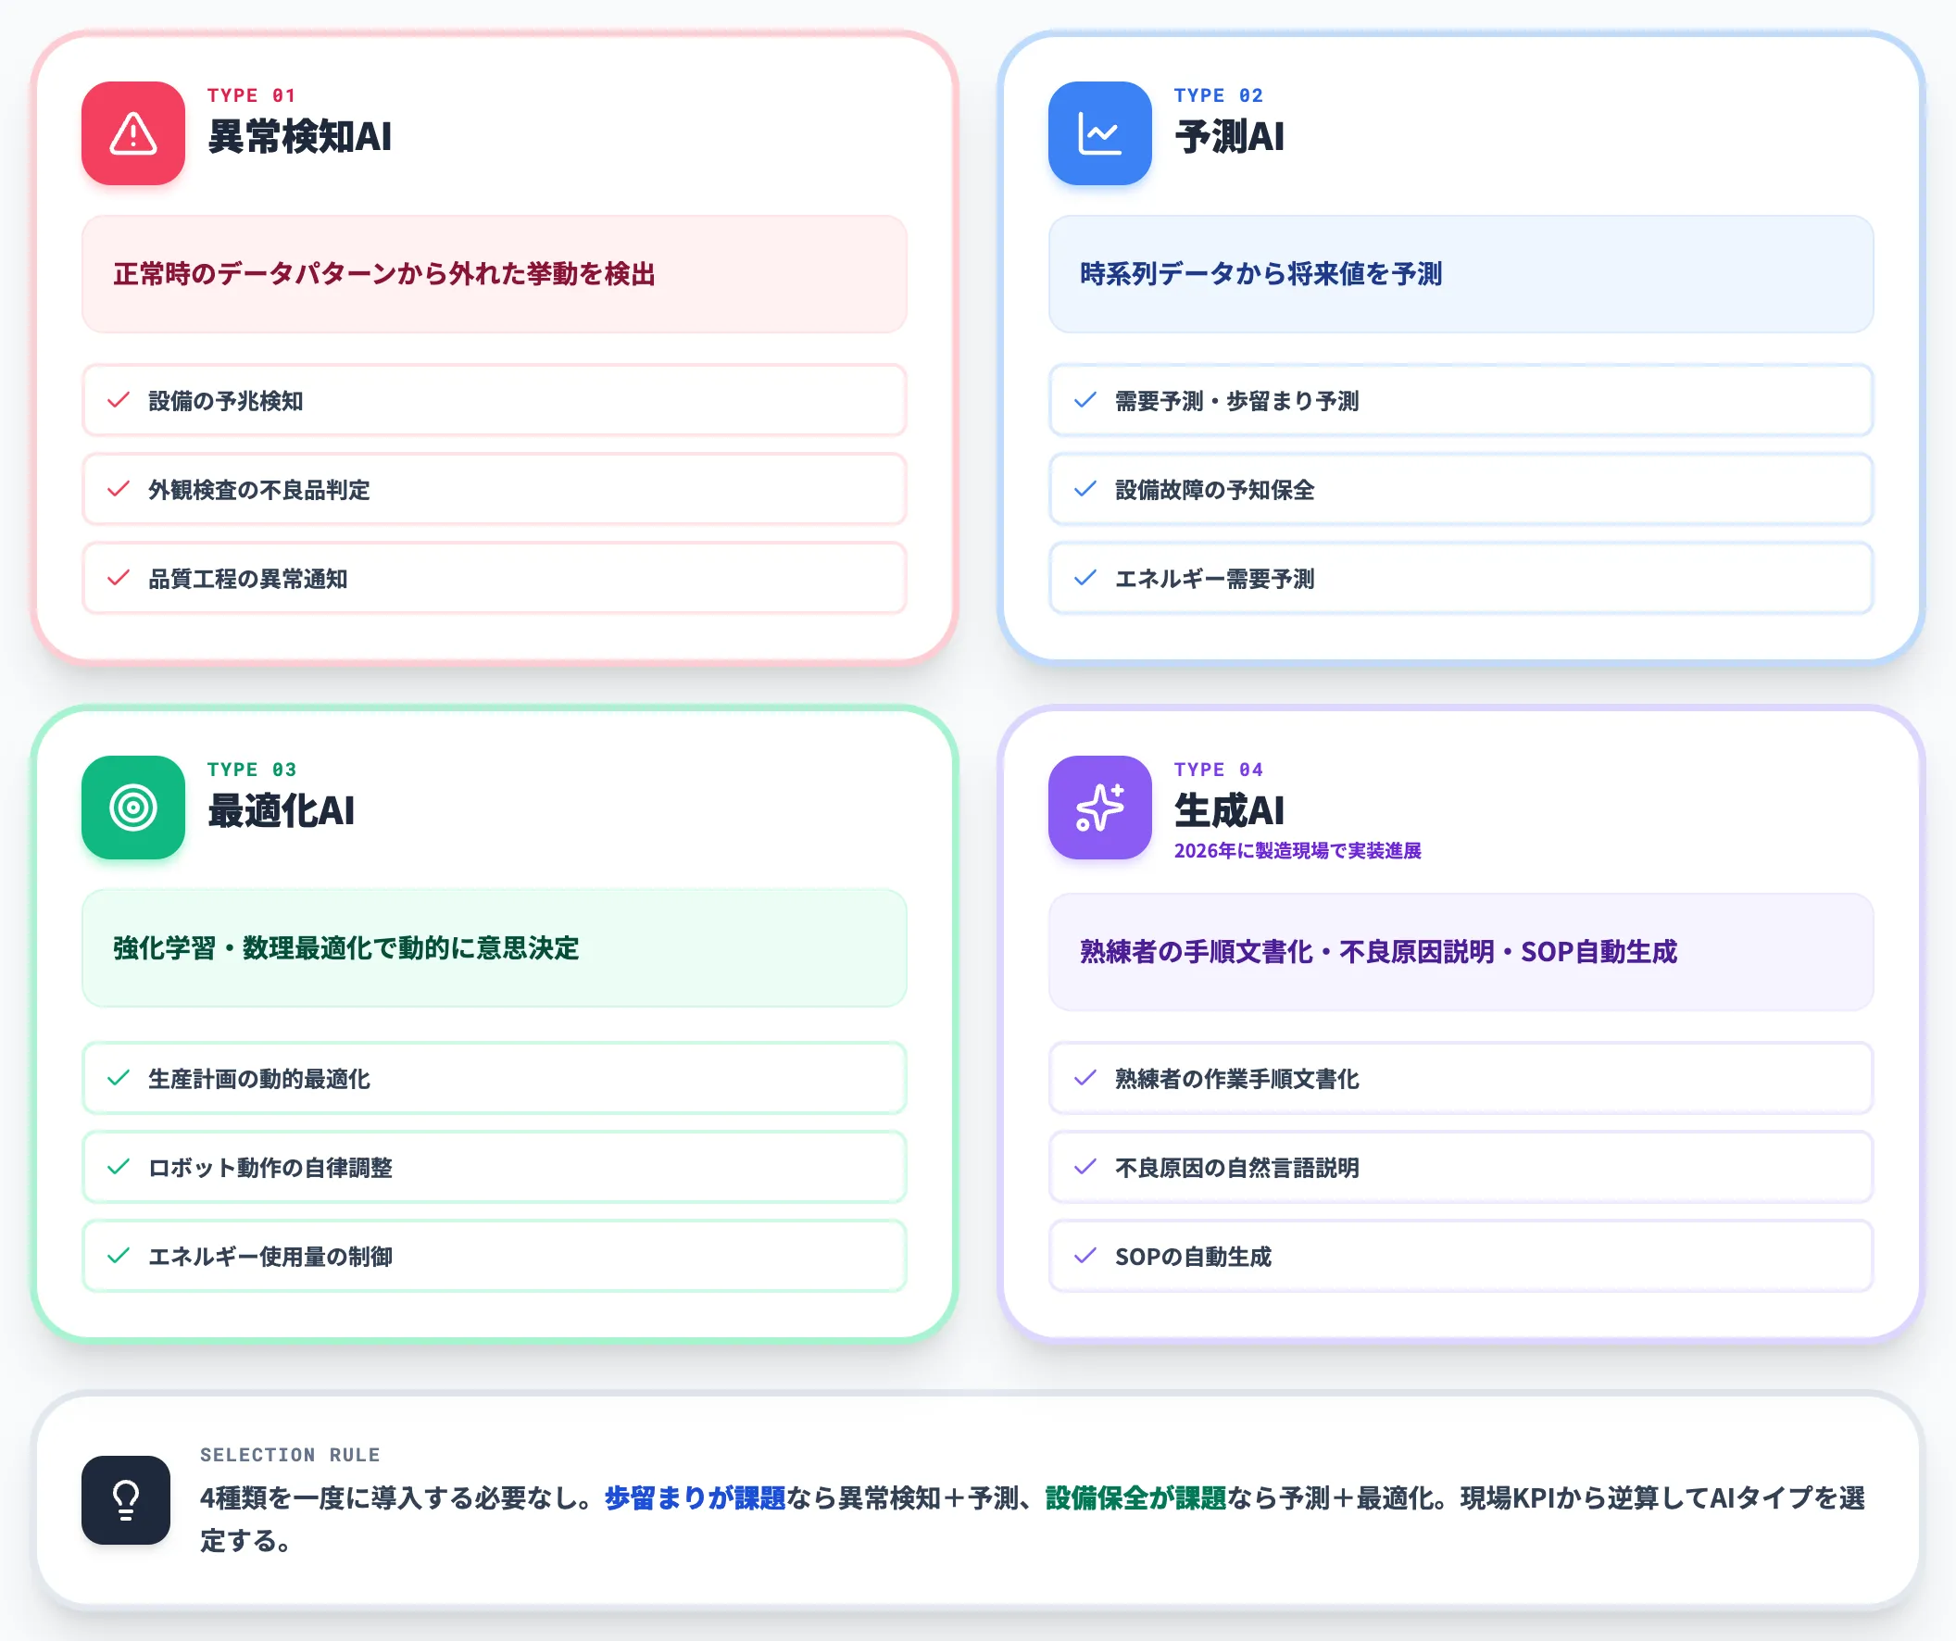1956x1641 pixels.
Task: Click the checkmark beside 設備の予兆検知
Action: tap(119, 400)
